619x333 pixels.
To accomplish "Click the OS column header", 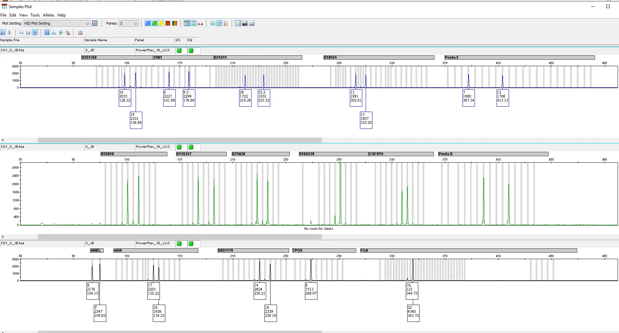I will (x=180, y=40).
